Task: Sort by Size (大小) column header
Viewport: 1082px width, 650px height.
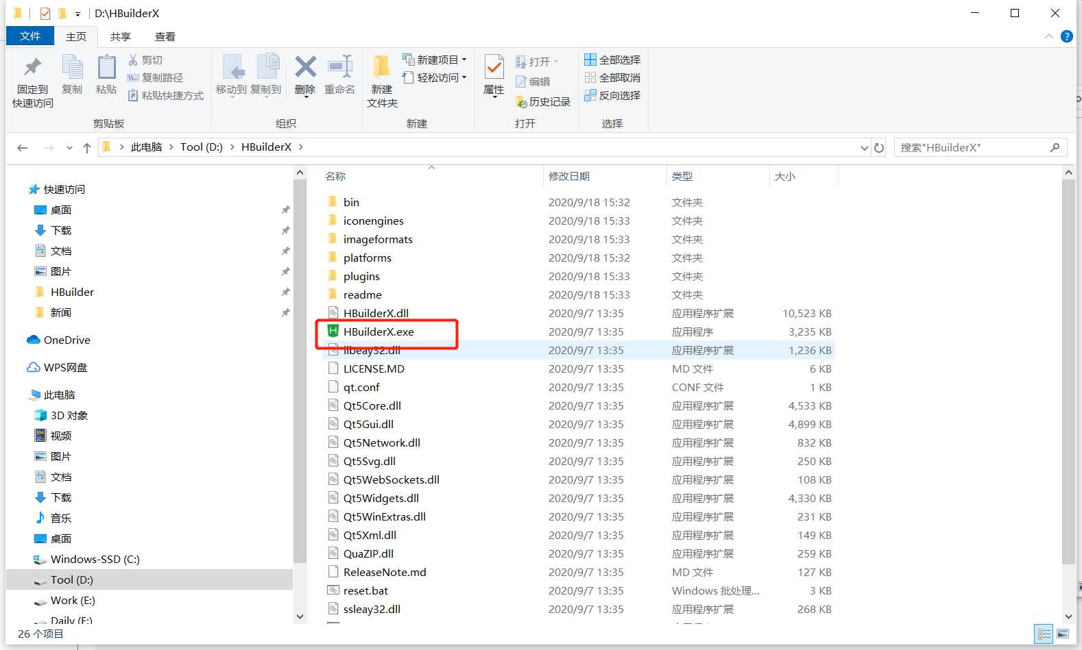Action: pyautogui.click(x=785, y=176)
